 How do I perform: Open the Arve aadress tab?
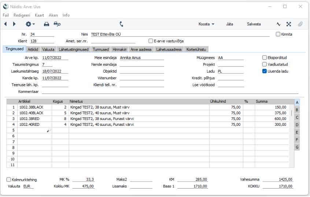[x=141, y=50]
